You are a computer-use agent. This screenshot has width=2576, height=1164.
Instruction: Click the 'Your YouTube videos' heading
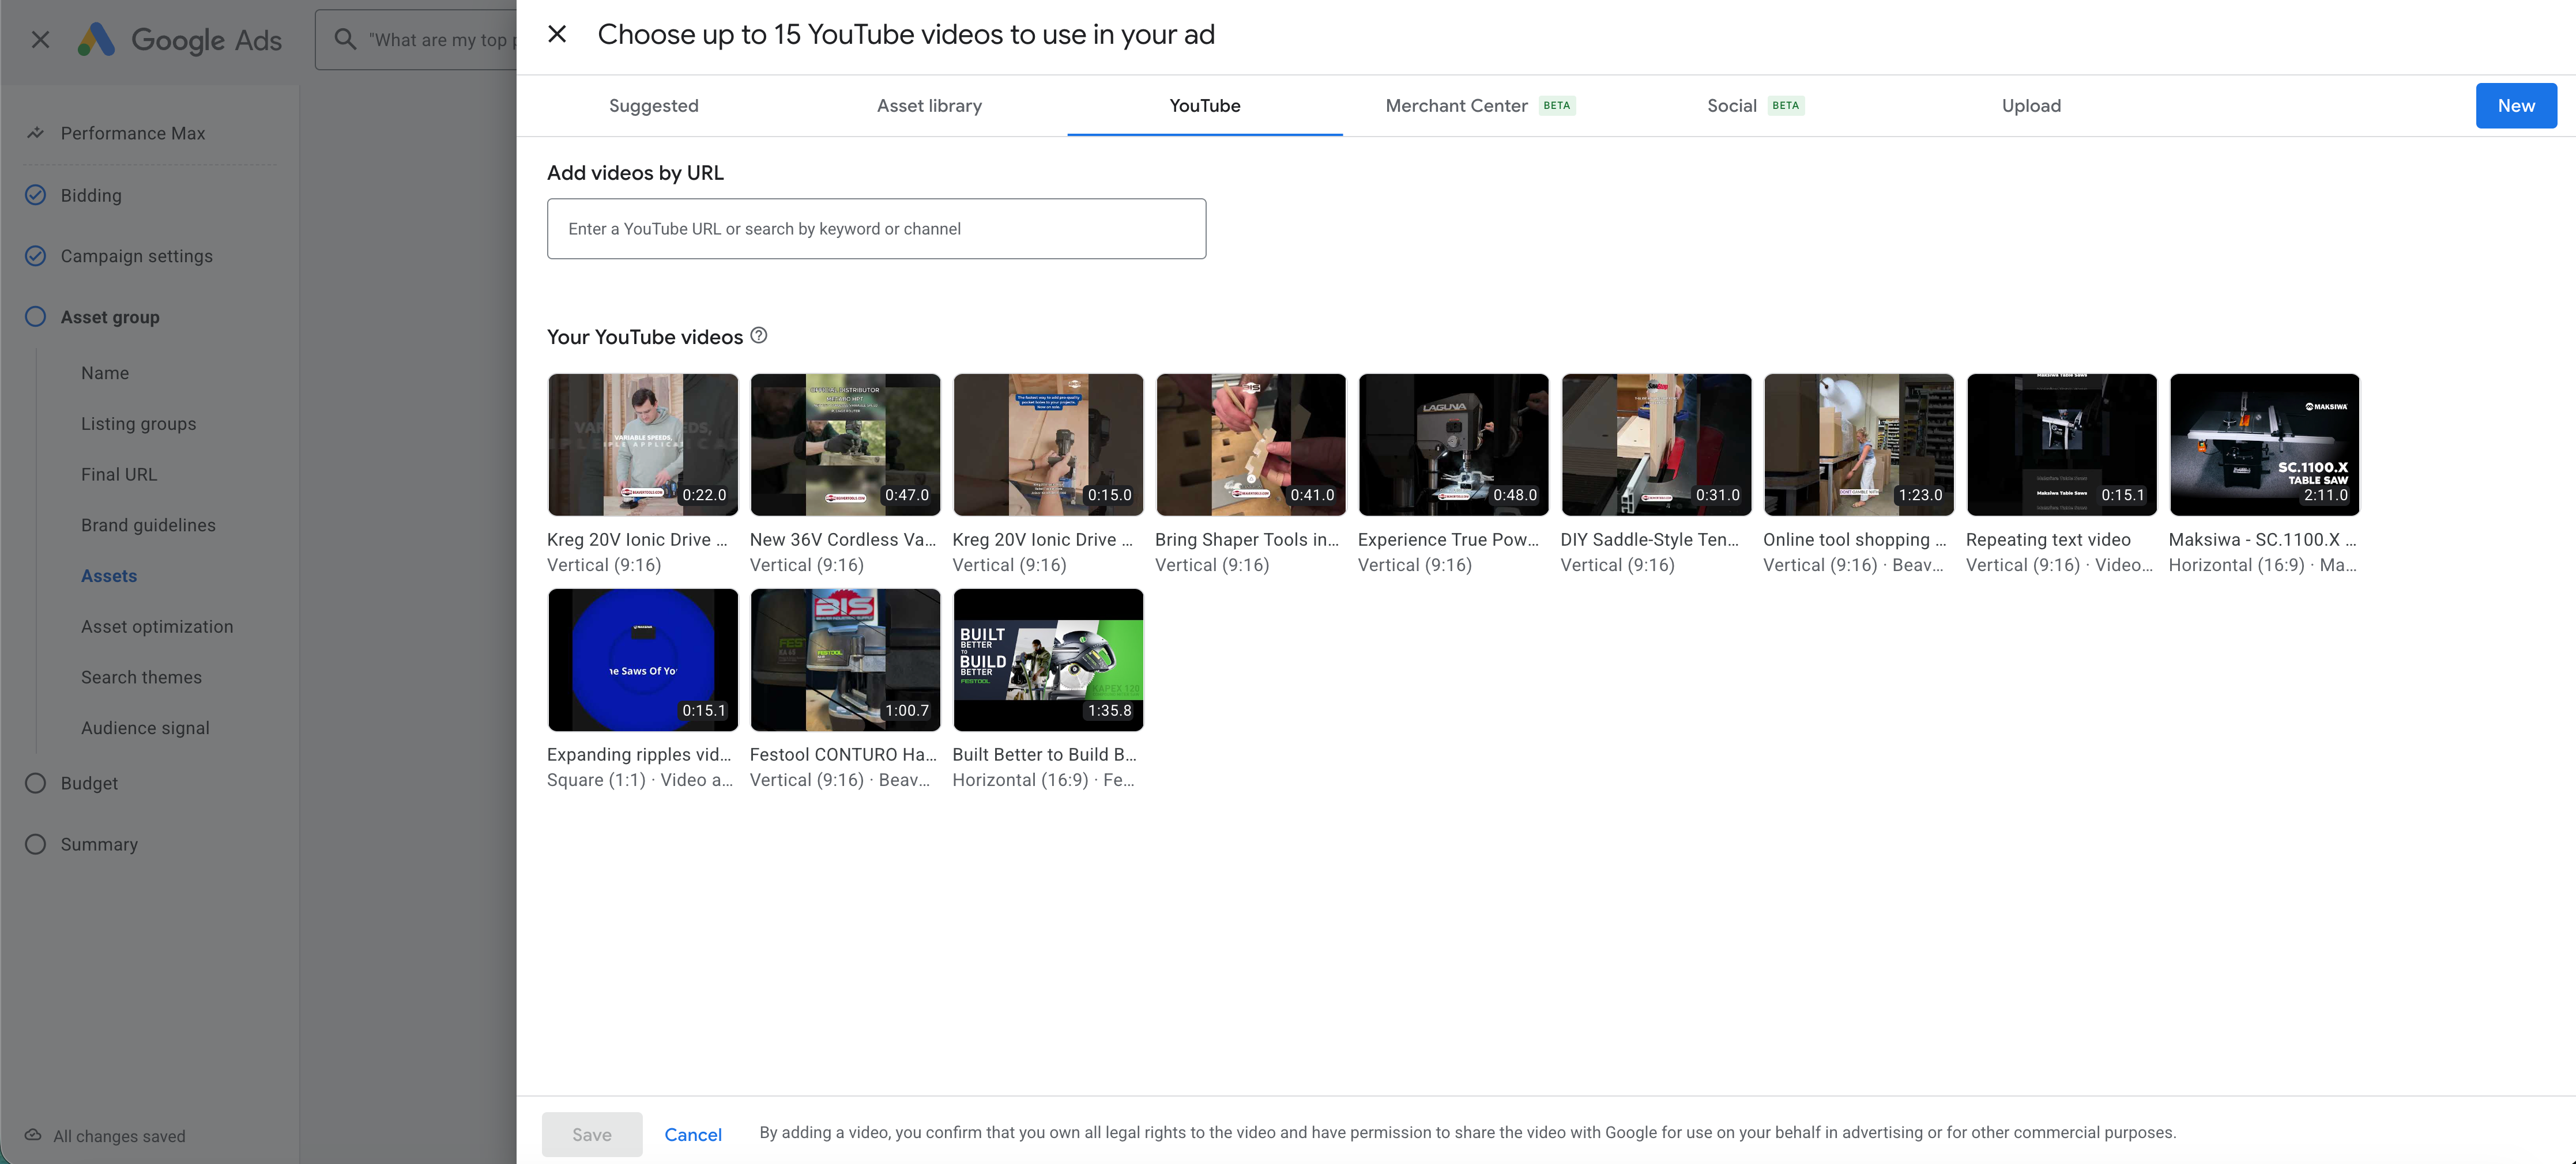click(x=645, y=337)
